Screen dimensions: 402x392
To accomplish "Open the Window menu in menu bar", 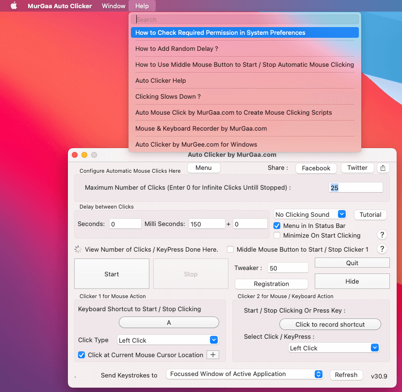I will (113, 6).
